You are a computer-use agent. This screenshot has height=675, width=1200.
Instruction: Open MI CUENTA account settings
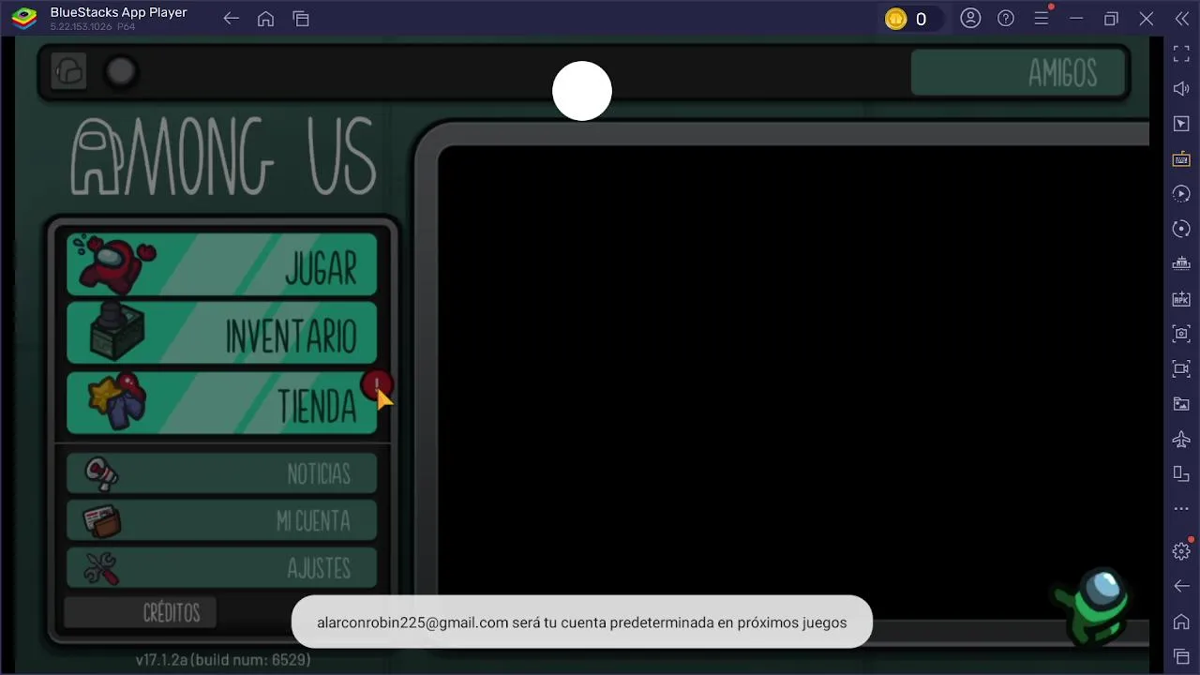(221, 520)
